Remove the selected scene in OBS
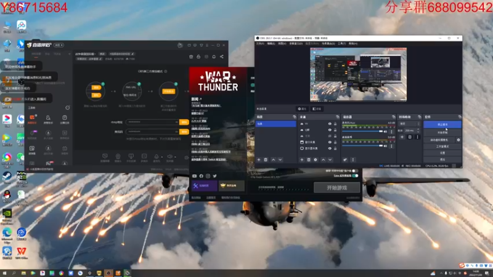 [x=266, y=160]
